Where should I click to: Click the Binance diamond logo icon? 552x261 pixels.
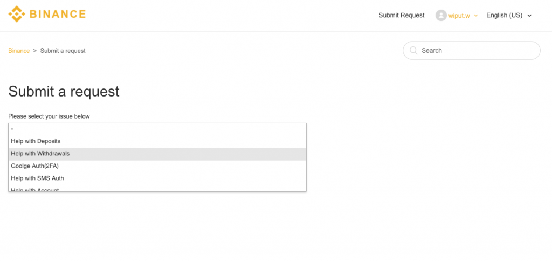tap(16, 14)
